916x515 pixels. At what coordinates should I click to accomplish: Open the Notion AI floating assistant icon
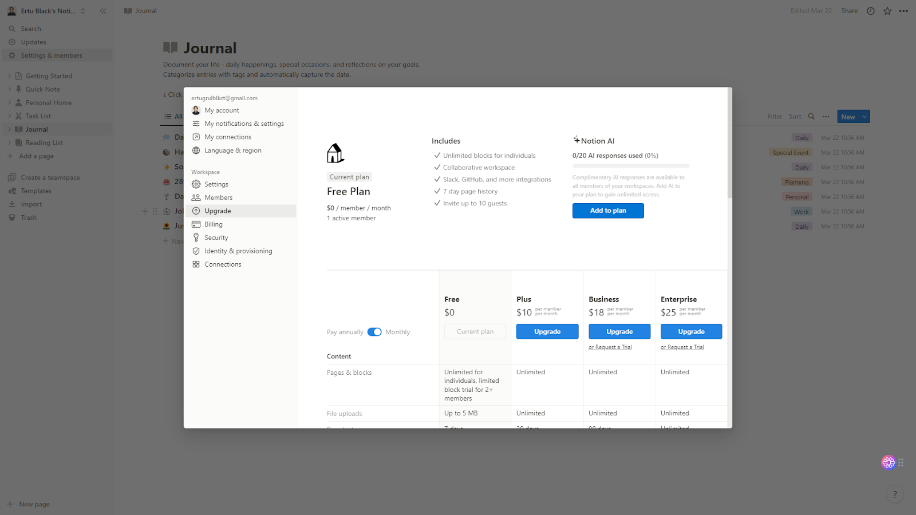pos(889,462)
